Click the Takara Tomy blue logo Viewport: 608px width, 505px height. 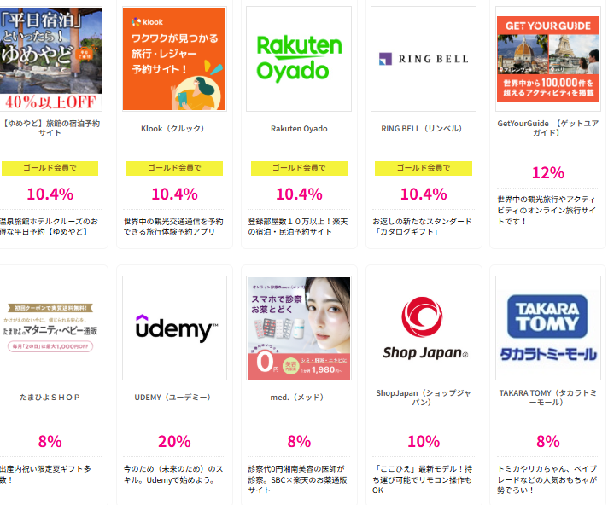548,328
